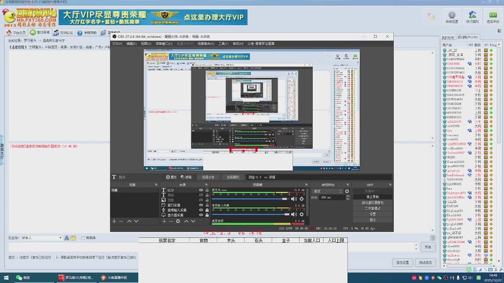Open OBS 编辑(E) menu

(x=131, y=43)
